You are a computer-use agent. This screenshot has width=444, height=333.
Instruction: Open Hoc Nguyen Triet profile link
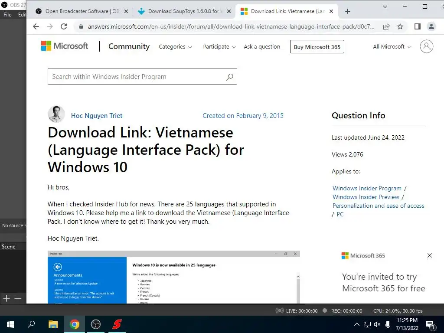click(97, 116)
